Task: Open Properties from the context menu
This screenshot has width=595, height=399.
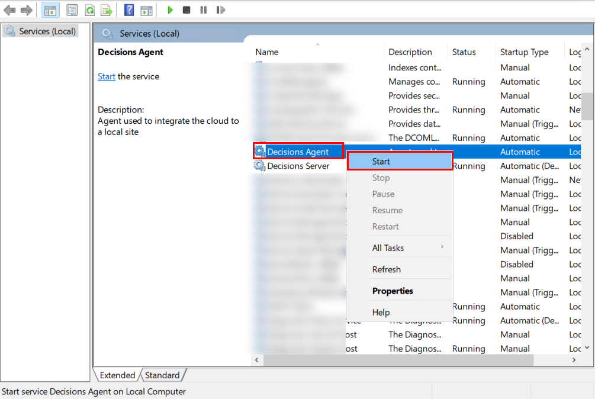Action: tap(400, 291)
